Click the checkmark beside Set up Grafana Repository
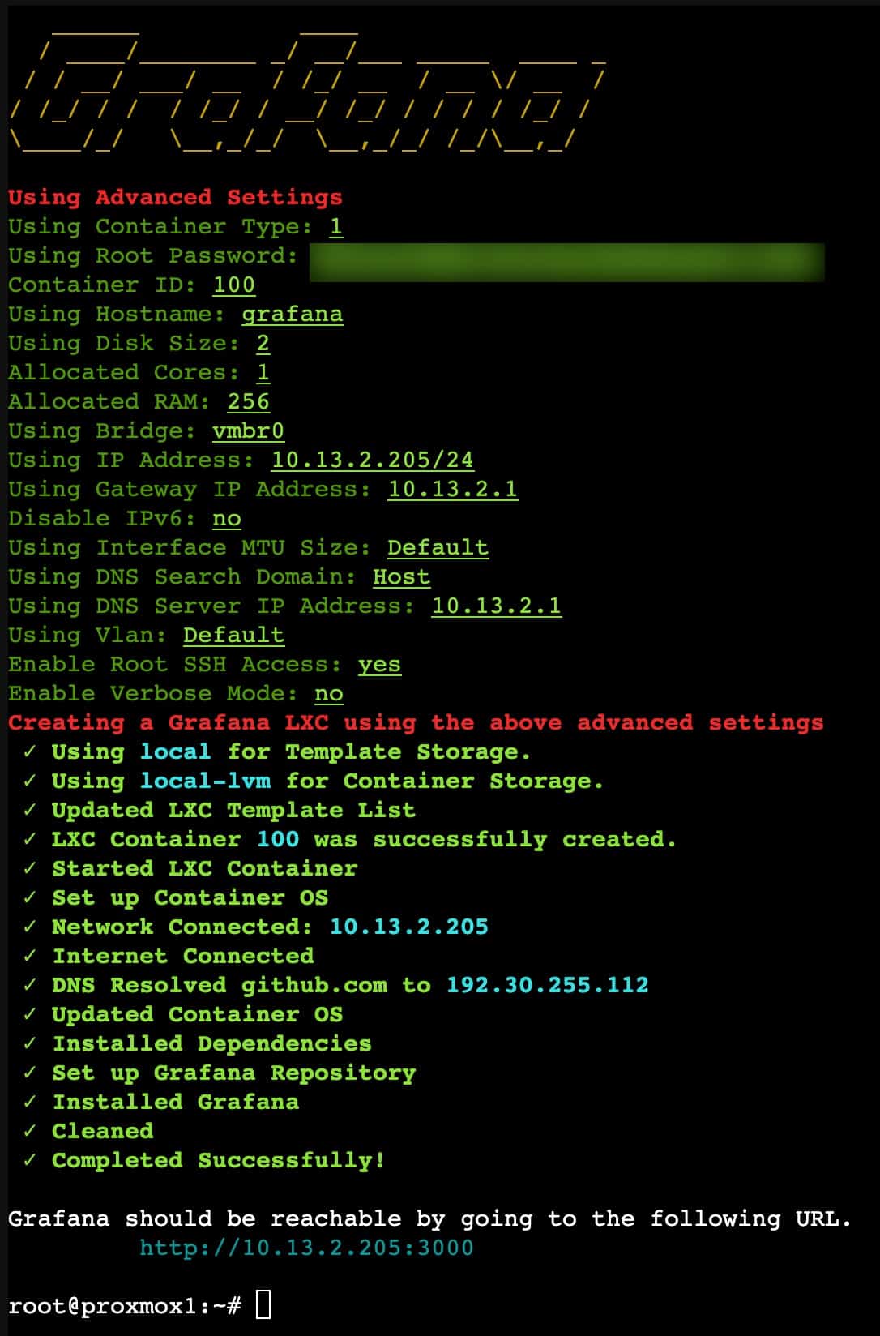880x1336 pixels. pyautogui.click(x=30, y=1073)
